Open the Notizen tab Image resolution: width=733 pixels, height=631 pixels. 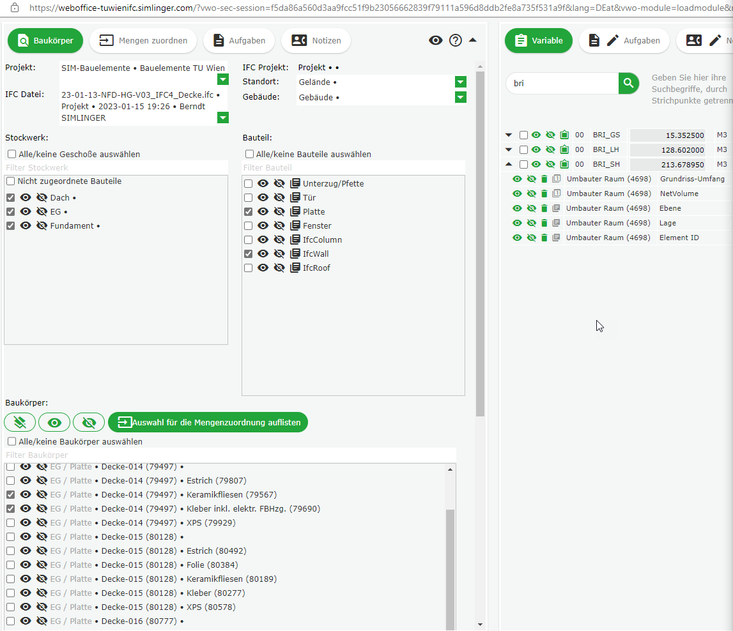pyautogui.click(x=316, y=40)
